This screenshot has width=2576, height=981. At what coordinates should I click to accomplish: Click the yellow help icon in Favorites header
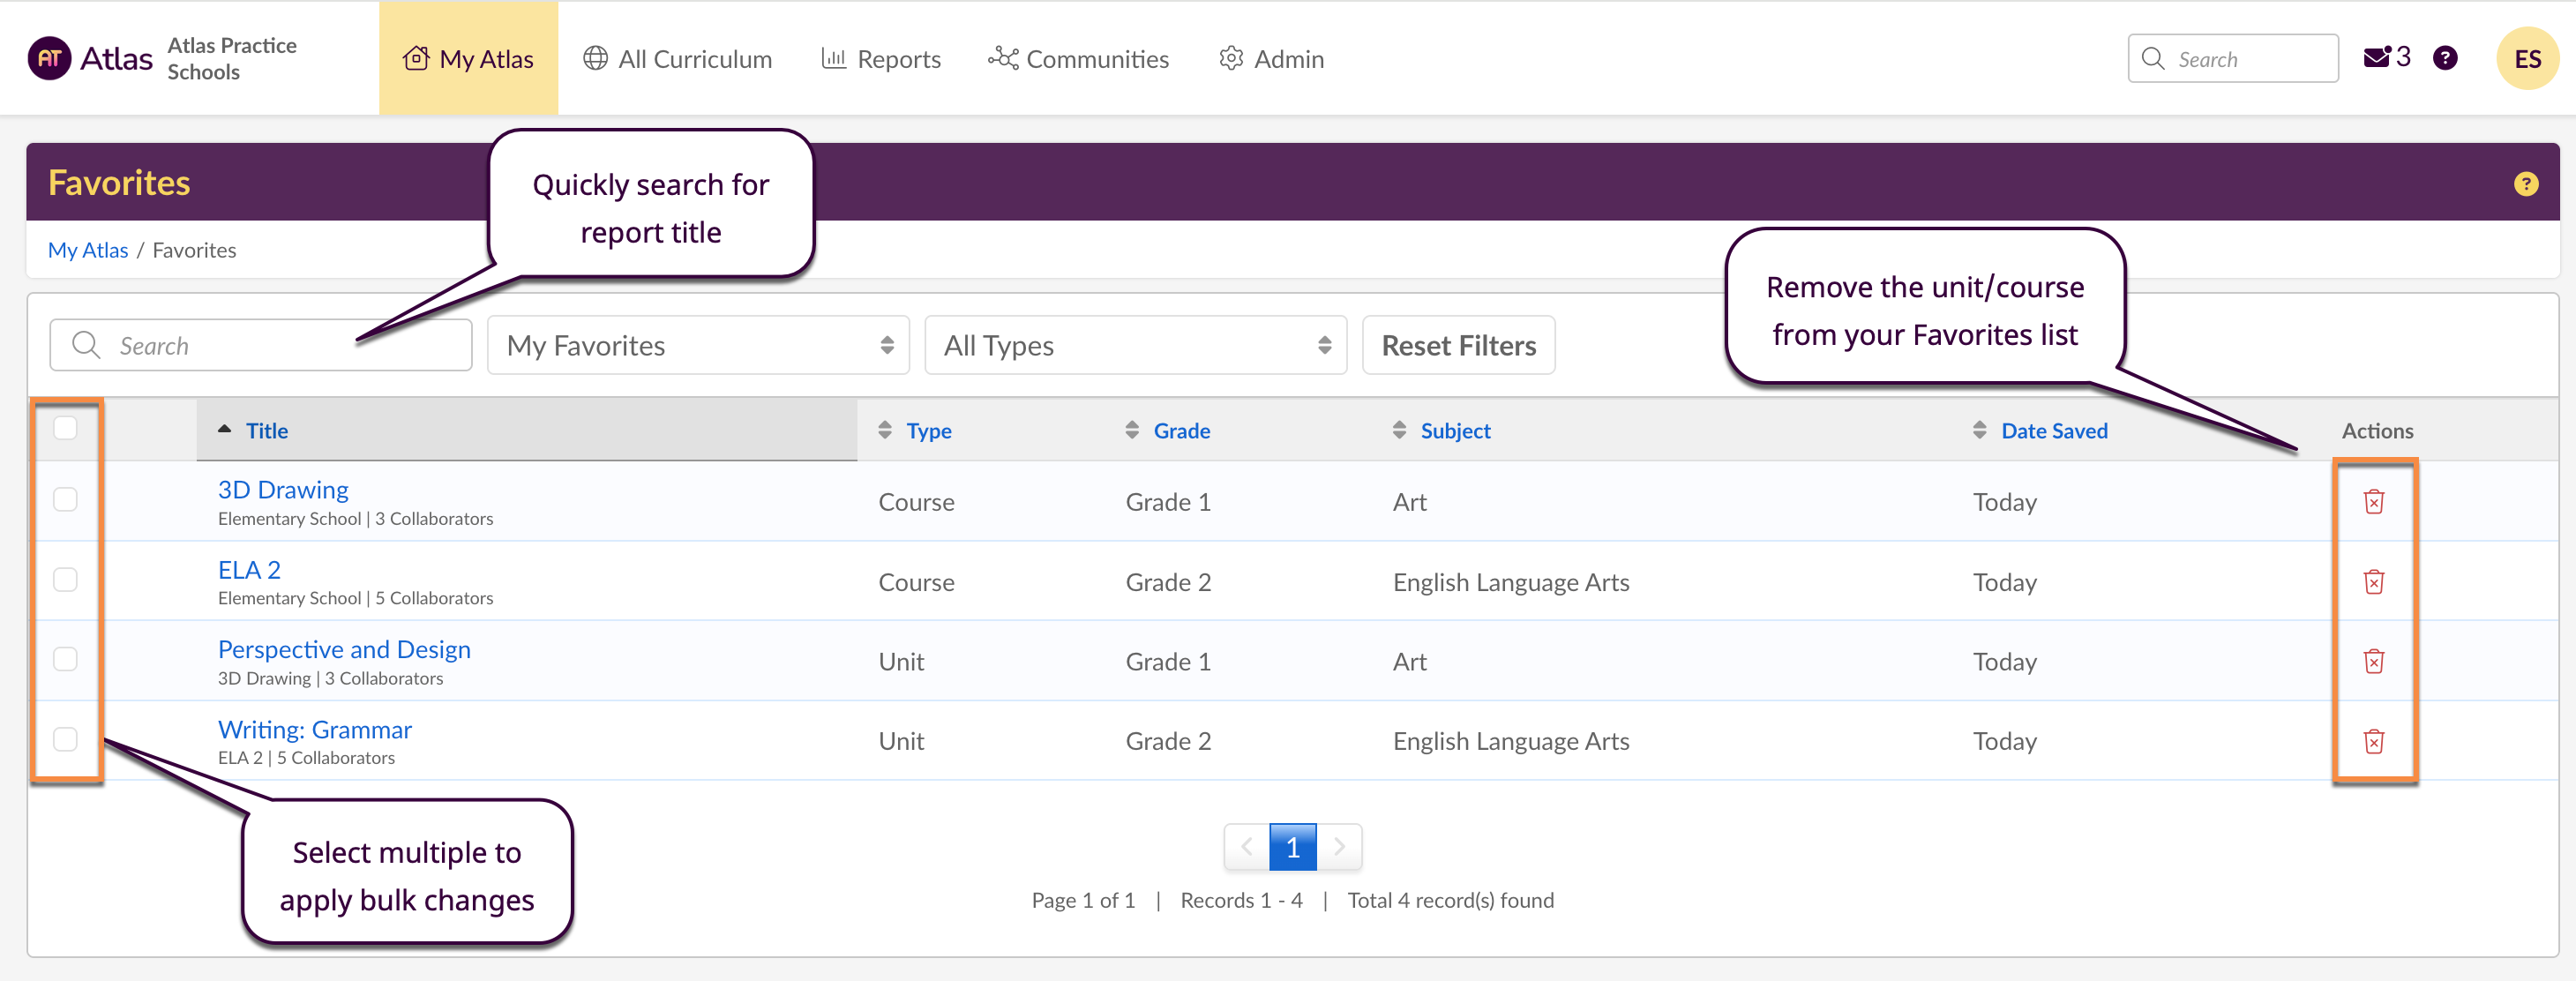coord(2525,184)
